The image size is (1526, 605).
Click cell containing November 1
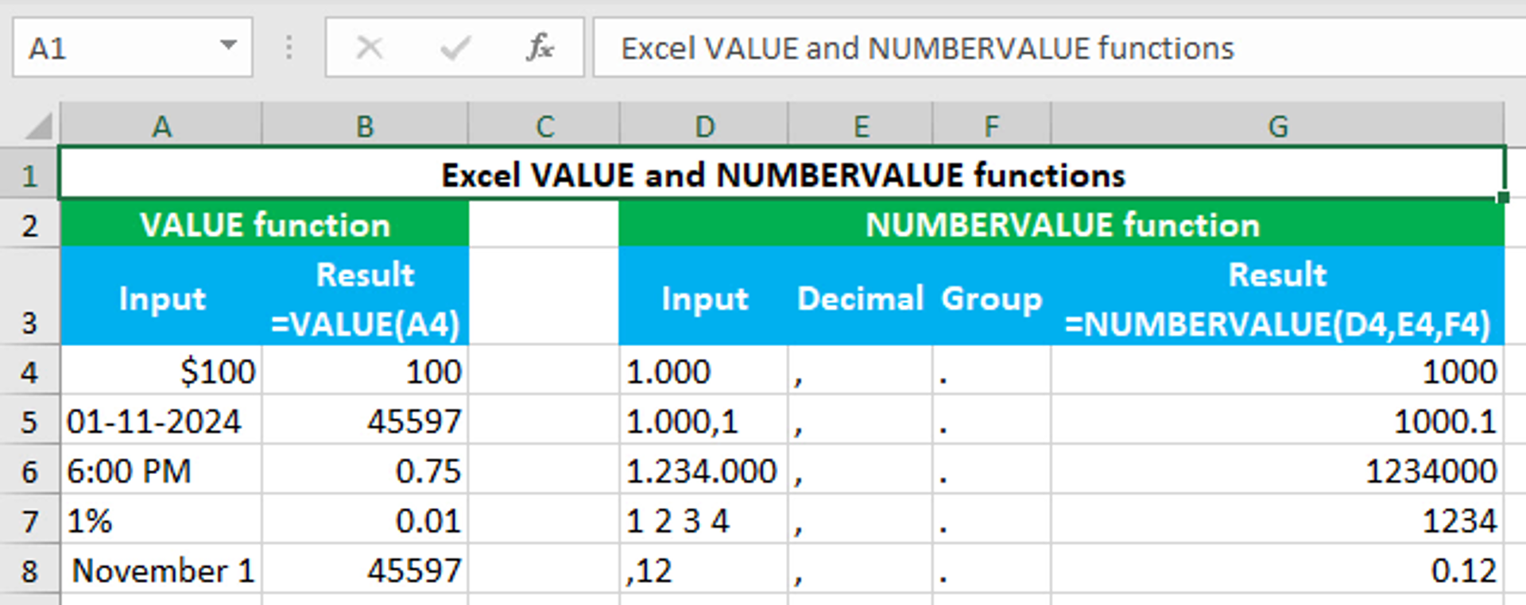(161, 570)
